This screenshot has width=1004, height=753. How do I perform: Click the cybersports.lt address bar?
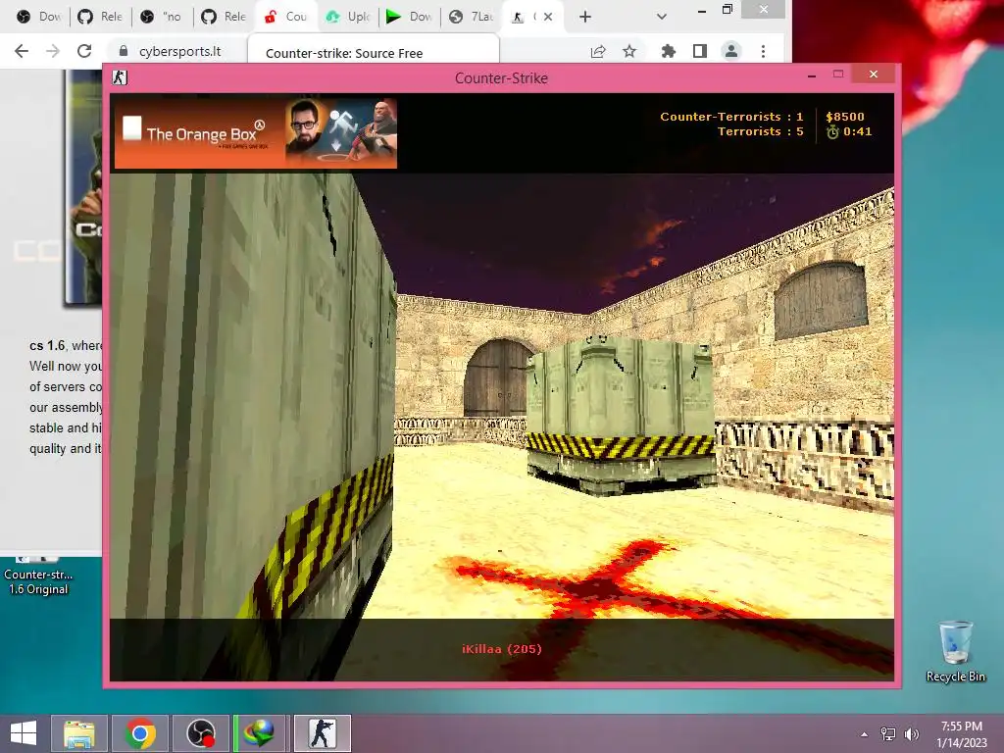tap(179, 51)
